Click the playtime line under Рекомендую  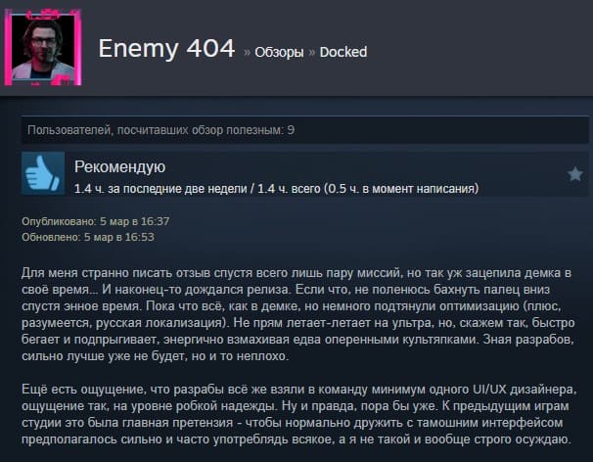pos(276,189)
